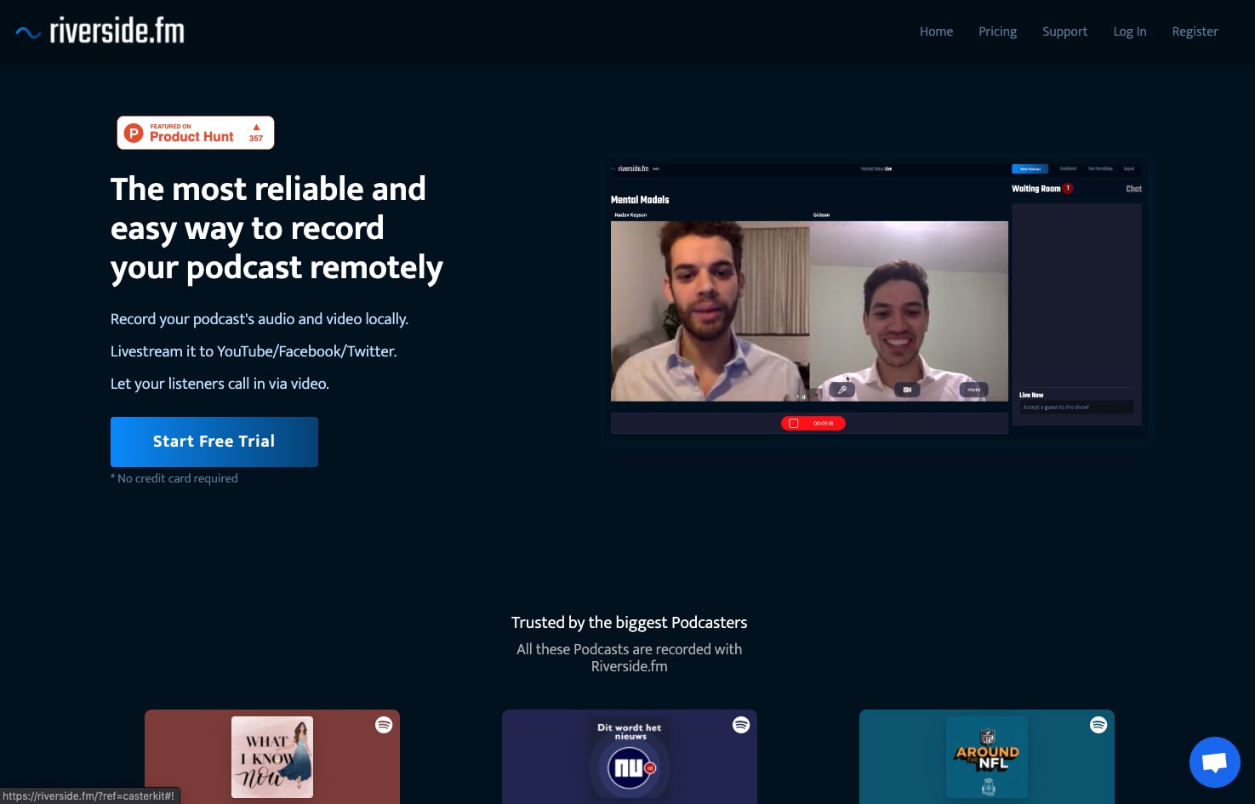The image size is (1255, 804).
Task: Click Spotify icon on What I Know Now card
Action: [x=384, y=725]
